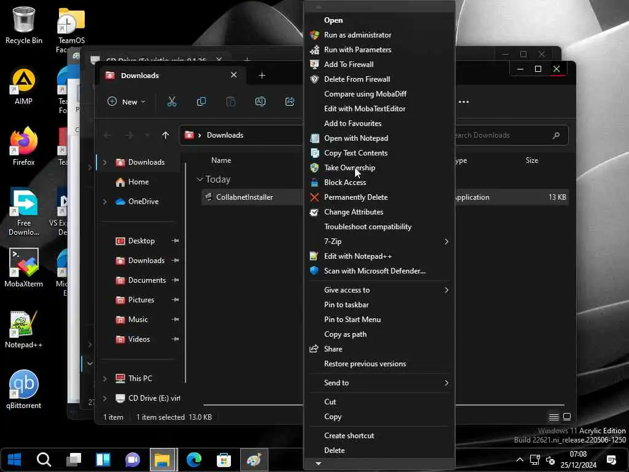Click the Share toolbar icon in Explorer
This screenshot has height=472, width=629.
click(x=290, y=101)
